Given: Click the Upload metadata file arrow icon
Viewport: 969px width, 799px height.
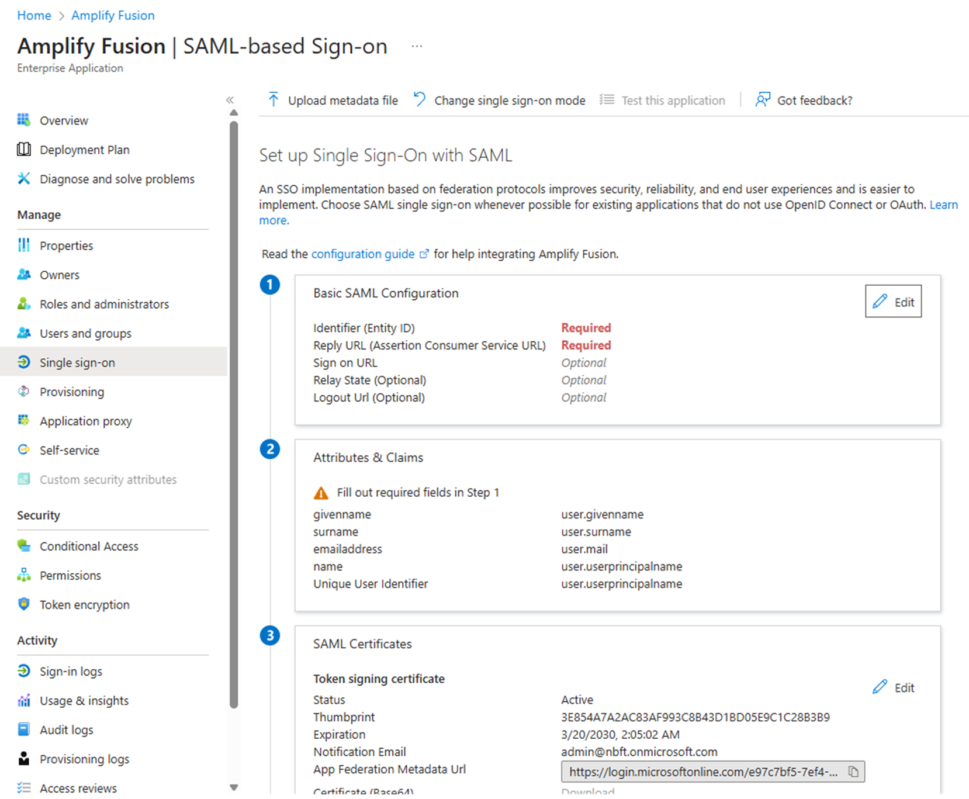Looking at the screenshot, I should coord(273,99).
